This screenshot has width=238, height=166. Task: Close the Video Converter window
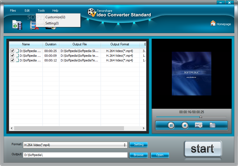point(229,2)
